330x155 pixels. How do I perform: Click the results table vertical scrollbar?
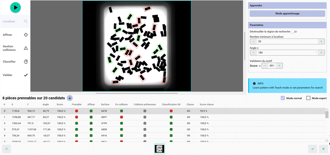[x=327, y=115]
